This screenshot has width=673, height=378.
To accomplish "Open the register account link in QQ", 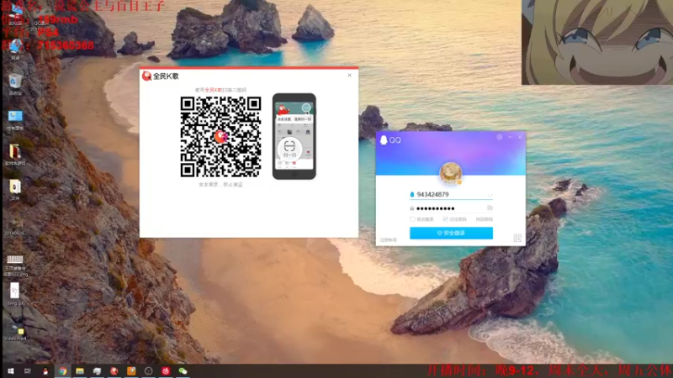I will point(388,240).
